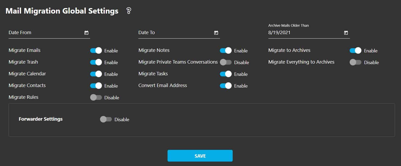
Task: Open the Date From calendar picker
Action: [87, 33]
